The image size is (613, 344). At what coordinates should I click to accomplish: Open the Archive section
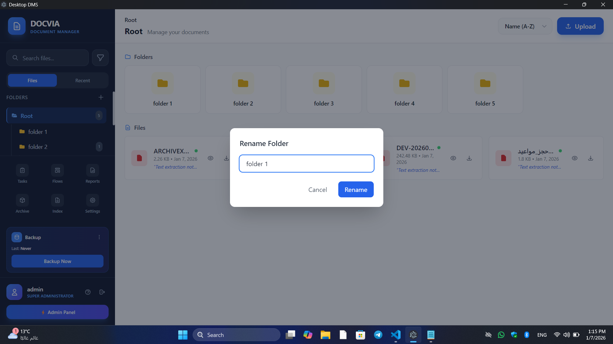(x=22, y=204)
